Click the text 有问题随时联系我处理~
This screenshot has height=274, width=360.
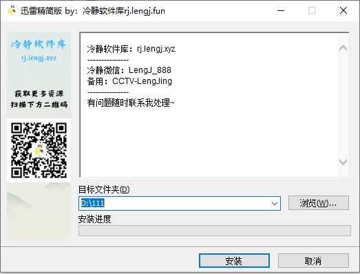[131, 103]
